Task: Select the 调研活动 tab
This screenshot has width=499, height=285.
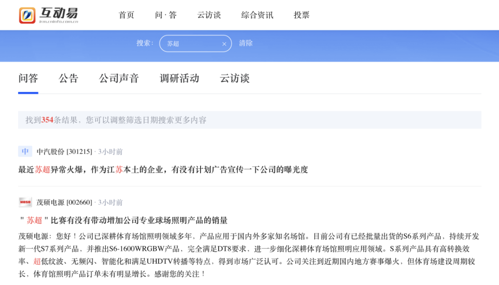Action: pyautogui.click(x=179, y=78)
